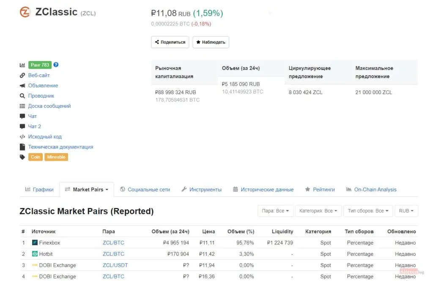Screen dimensions: 433x281
Task: Click DOBI Exchange name in row 4
Action: (x=58, y=277)
